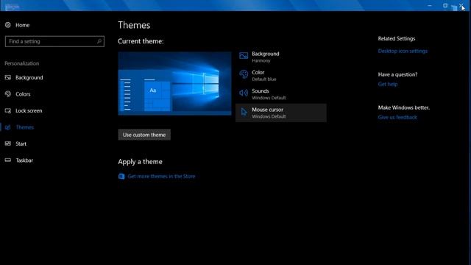Click the Start icon in sidebar
The height and width of the screenshot is (265, 471).
(x=8, y=144)
